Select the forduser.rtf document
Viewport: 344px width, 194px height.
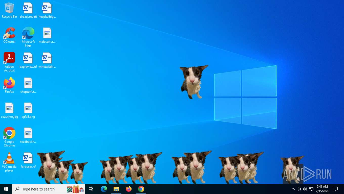pyautogui.click(x=28, y=160)
